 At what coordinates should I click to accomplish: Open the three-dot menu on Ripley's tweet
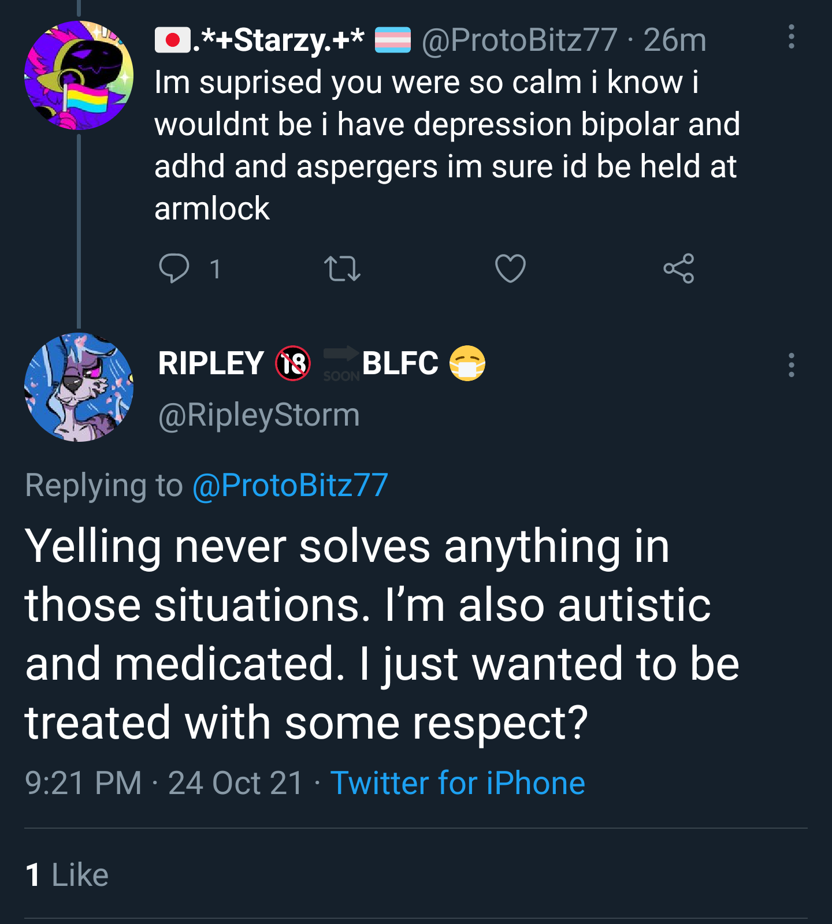792,365
